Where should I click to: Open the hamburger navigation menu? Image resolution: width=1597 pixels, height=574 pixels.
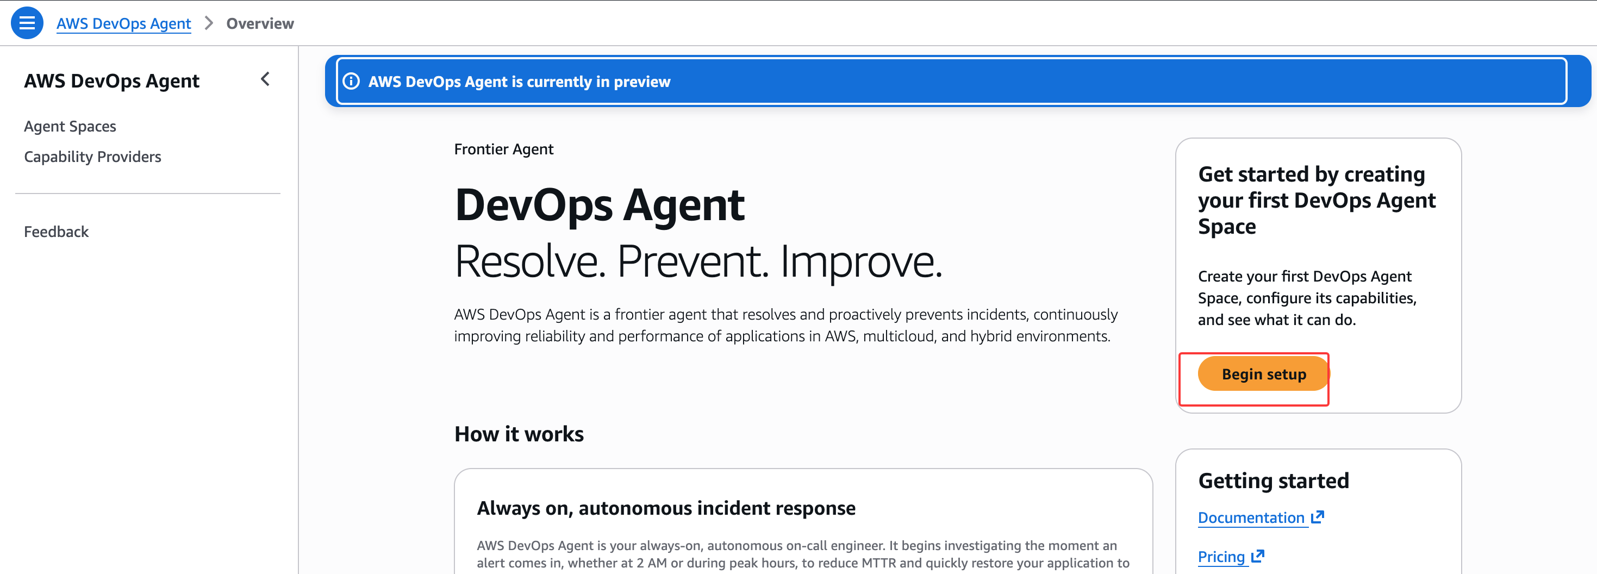tap(27, 23)
